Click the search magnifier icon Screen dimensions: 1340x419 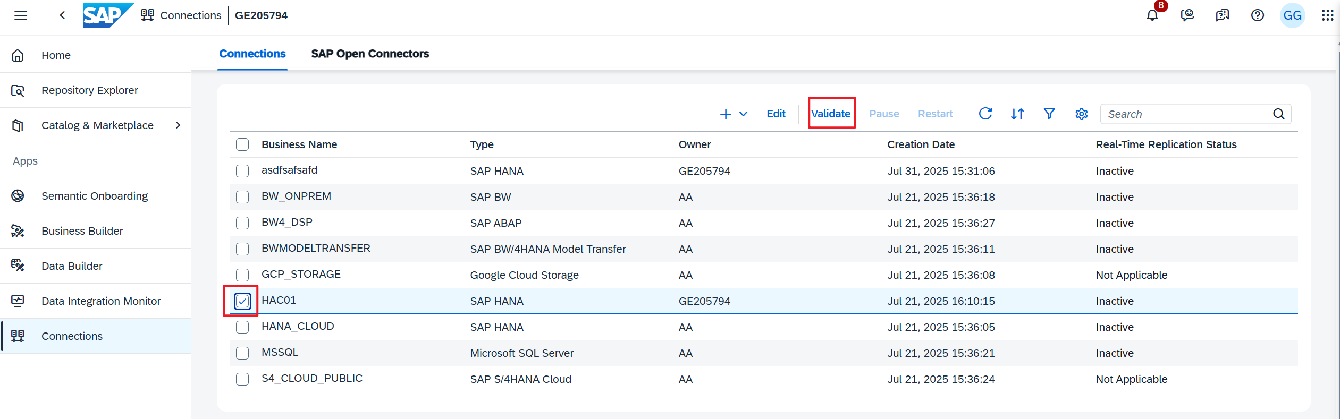click(1279, 114)
